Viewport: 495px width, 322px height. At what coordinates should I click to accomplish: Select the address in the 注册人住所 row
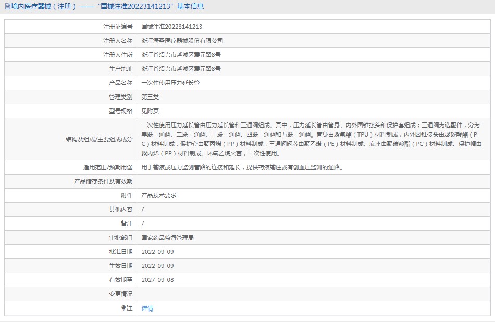point(181,55)
